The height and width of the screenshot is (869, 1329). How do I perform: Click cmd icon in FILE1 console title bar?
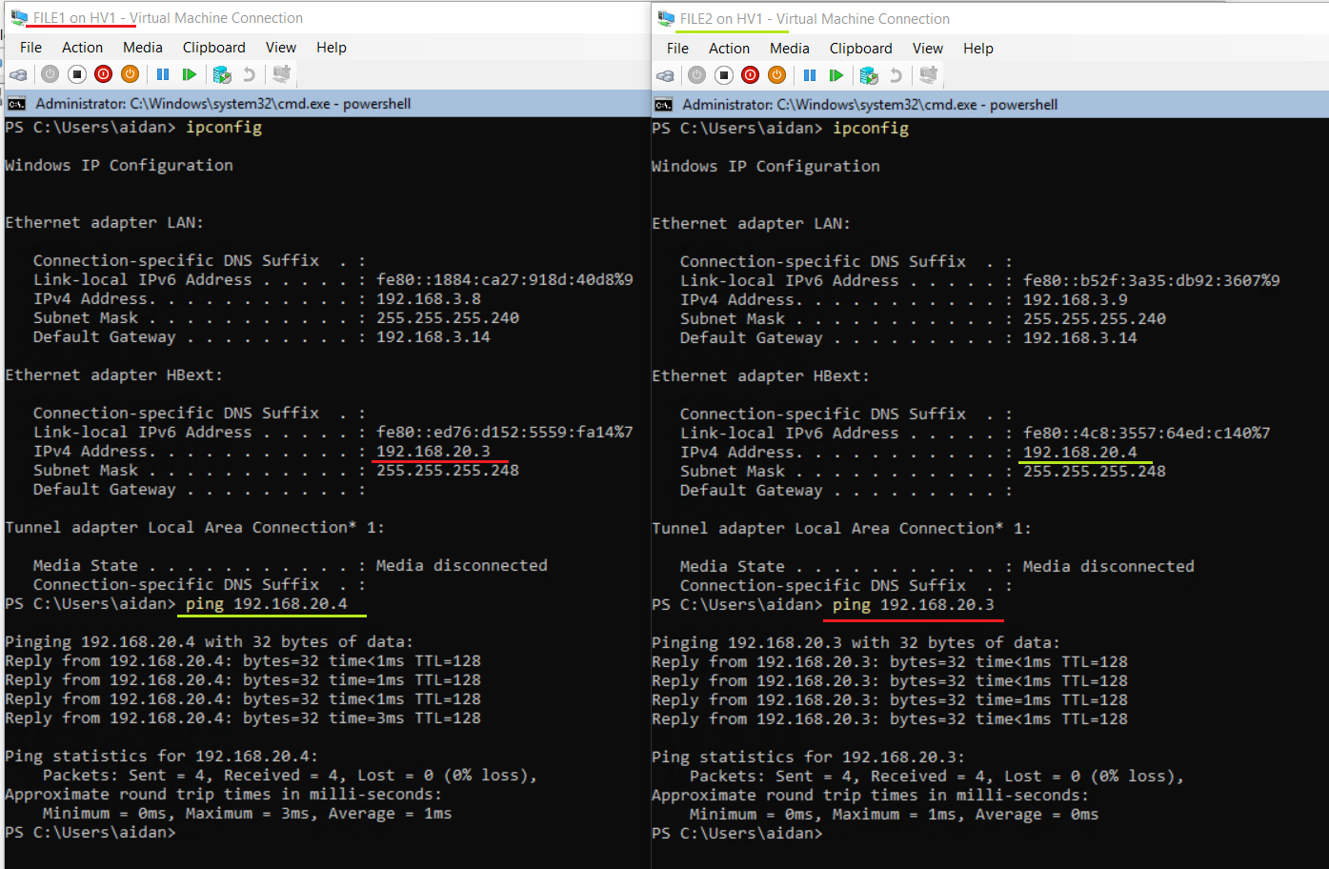pos(16,104)
